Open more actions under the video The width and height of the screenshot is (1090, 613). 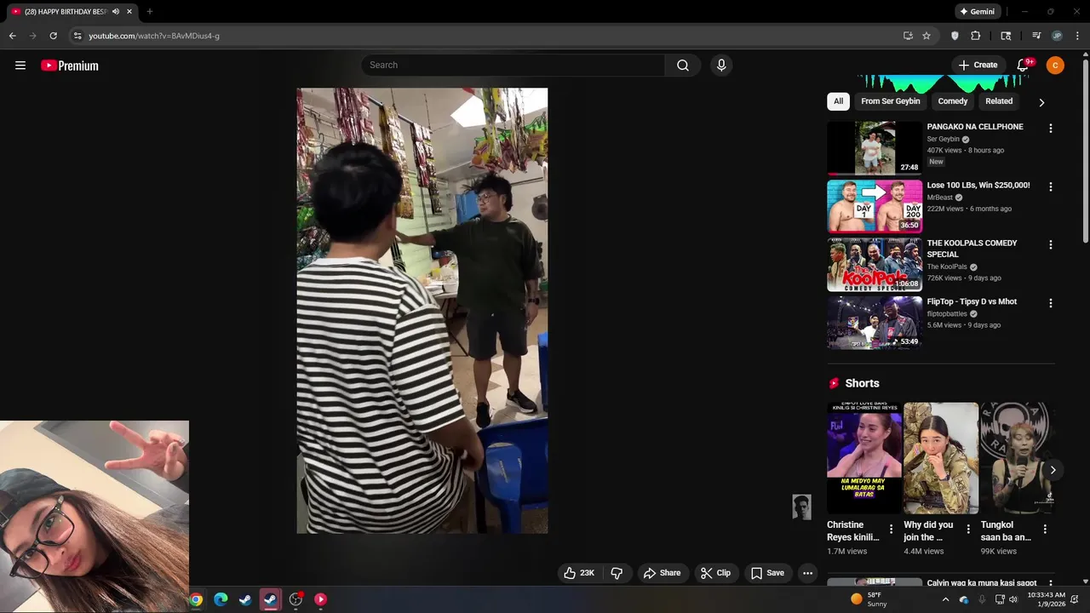[x=807, y=573]
